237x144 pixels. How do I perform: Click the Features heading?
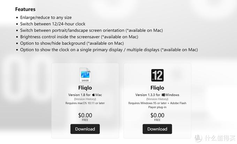click(25, 9)
